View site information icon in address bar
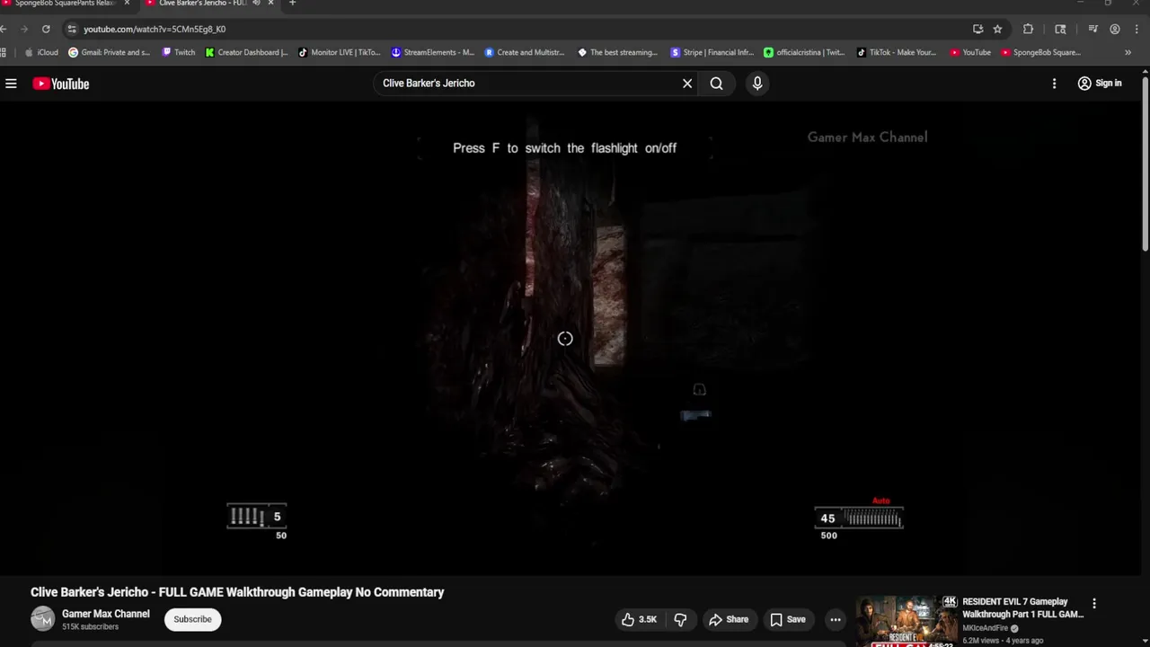 point(72,29)
